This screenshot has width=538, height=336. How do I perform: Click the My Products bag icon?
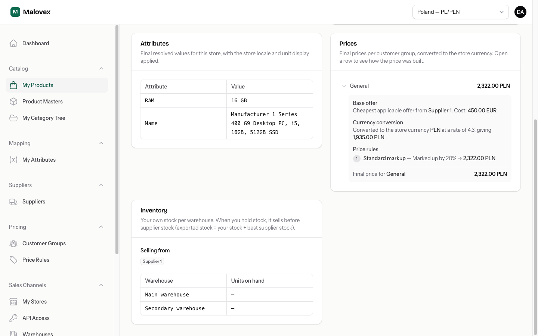[13, 85]
